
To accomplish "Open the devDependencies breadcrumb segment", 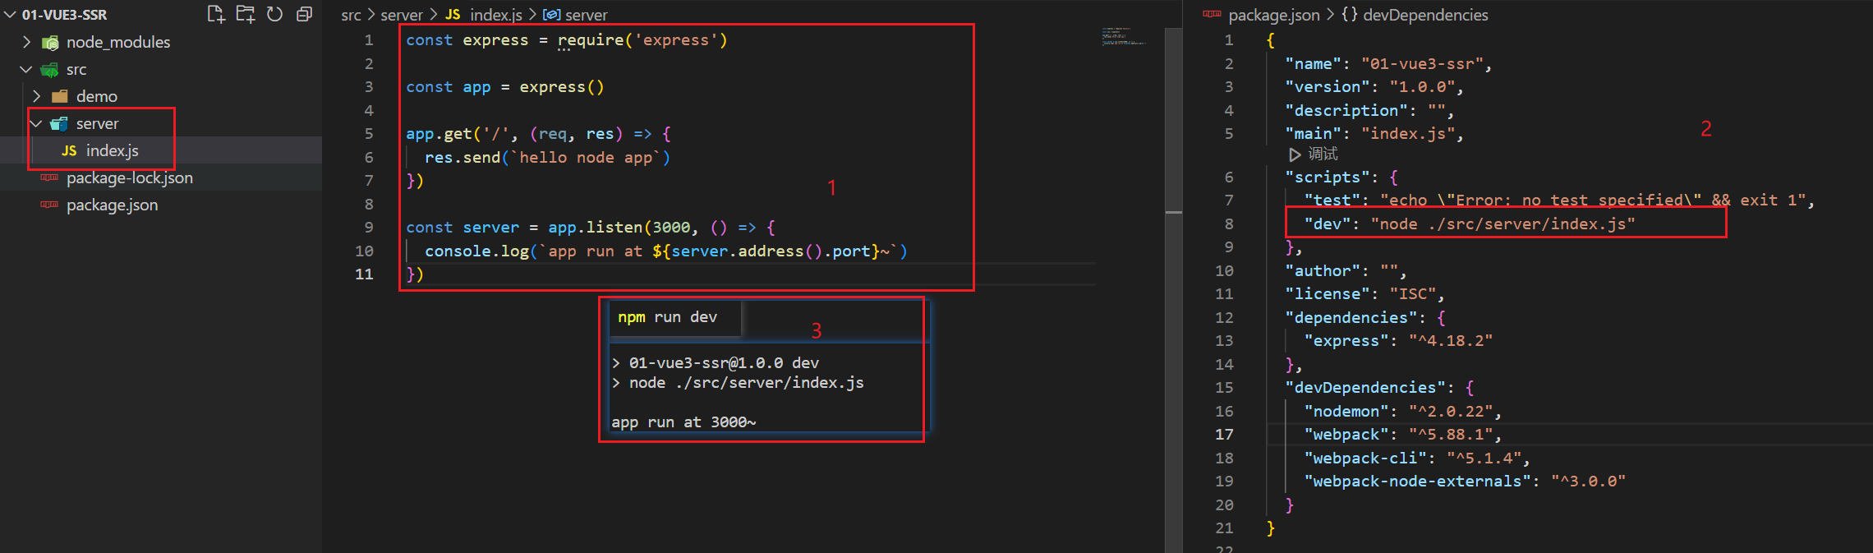I will click(x=1425, y=15).
